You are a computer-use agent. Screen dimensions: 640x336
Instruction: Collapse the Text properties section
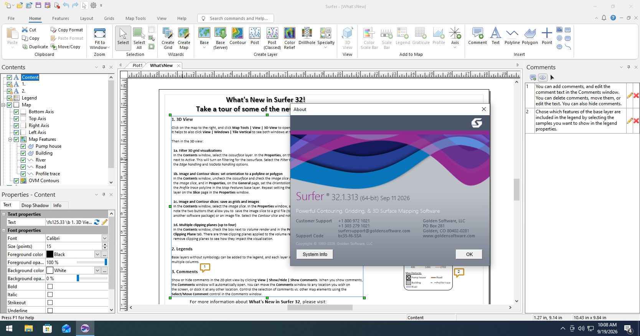[x=4, y=214]
